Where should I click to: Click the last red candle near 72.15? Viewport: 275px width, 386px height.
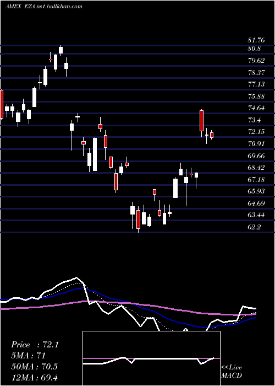tap(212, 135)
